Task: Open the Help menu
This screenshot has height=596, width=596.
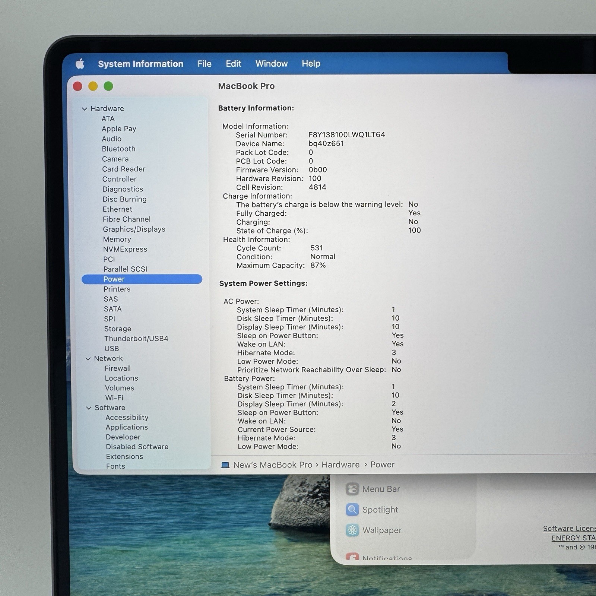Action: click(311, 64)
